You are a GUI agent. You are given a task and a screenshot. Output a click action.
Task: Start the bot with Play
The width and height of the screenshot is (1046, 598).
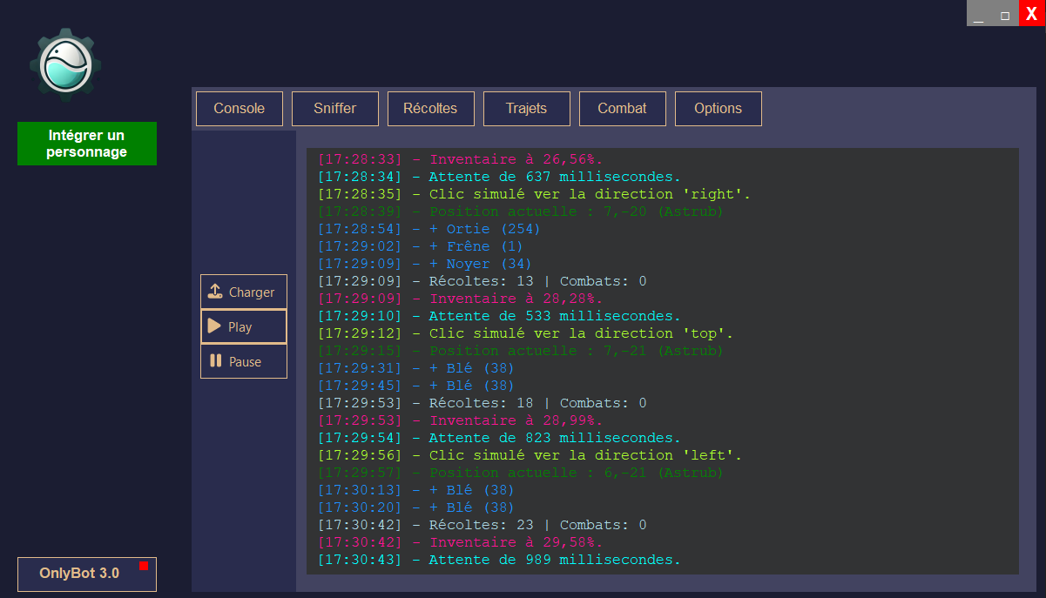point(244,326)
